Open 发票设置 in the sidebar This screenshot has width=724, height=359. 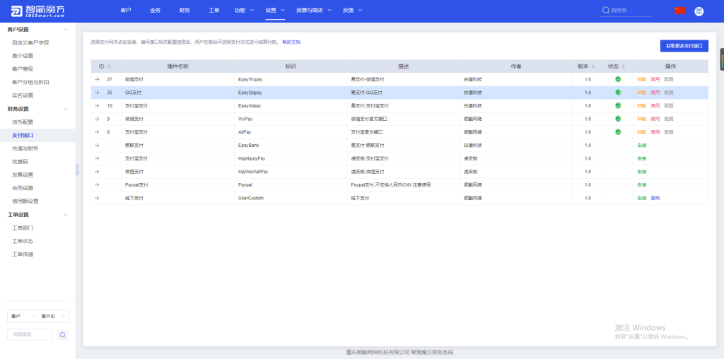(23, 175)
